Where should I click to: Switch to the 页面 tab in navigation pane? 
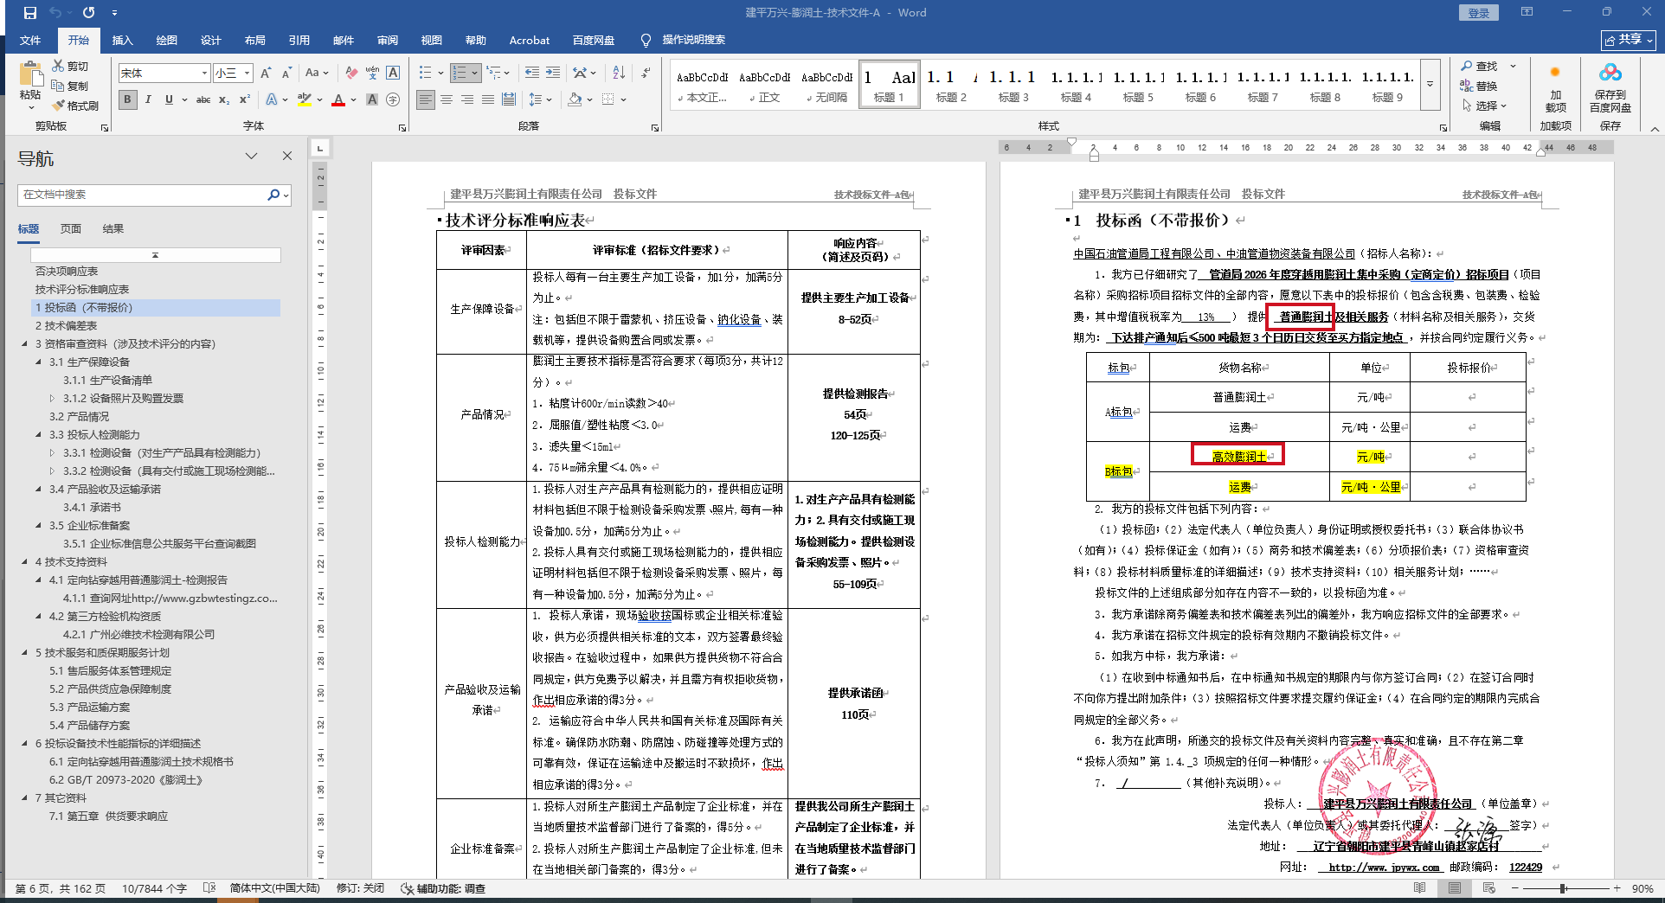click(70, 229)
